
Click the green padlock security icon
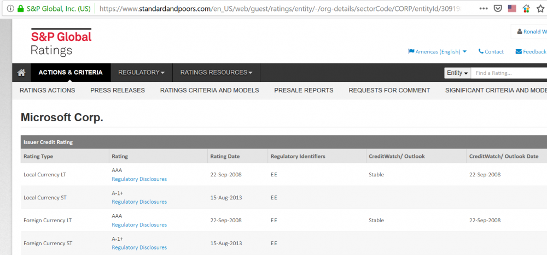pos(21,9)
